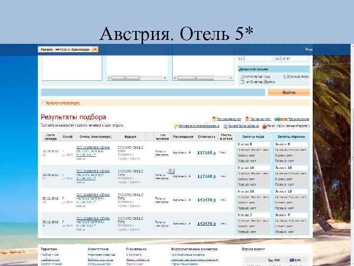Click the 'Тип питания' column header

click(162, 137)
